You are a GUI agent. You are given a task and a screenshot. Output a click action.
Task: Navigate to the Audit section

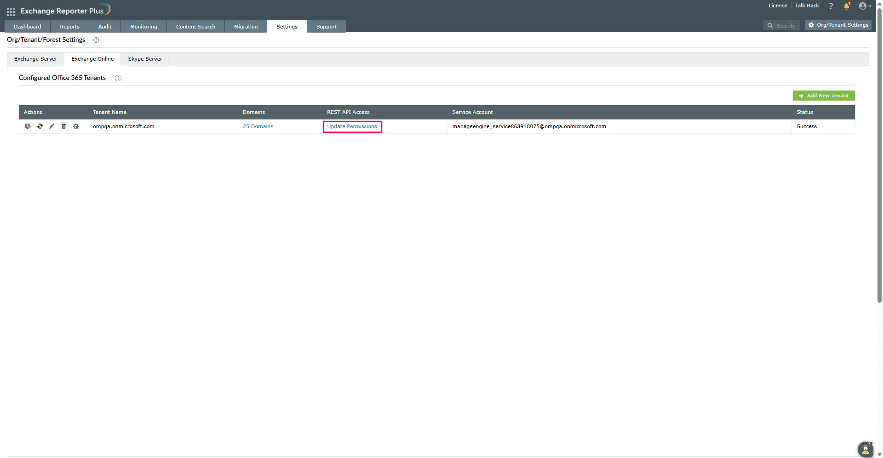coord(104,26)
